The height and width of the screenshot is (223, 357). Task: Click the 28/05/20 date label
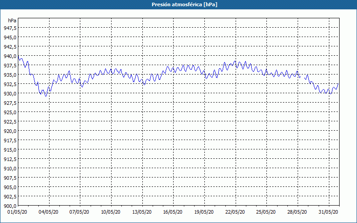pos(297,212)
